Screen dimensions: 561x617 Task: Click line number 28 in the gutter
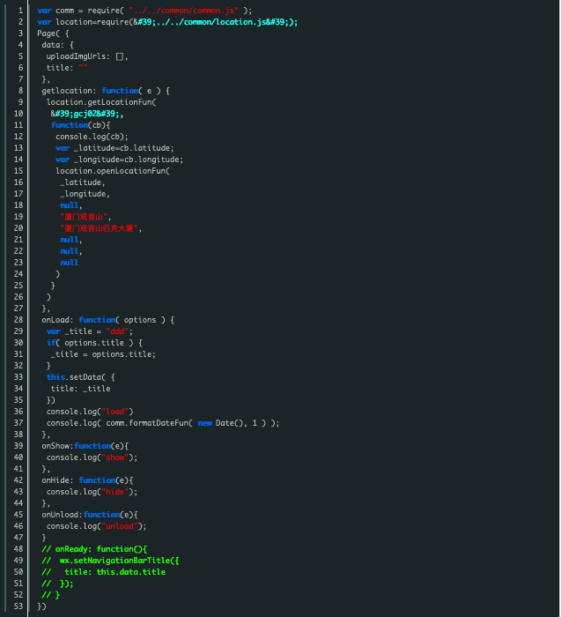pos(18,319)
